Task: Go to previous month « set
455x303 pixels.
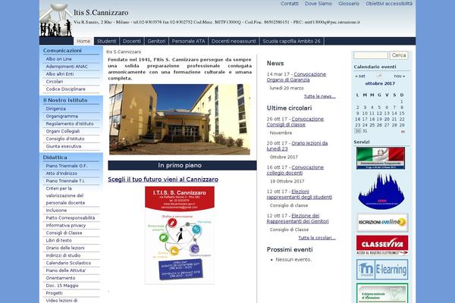Action: 360,76
